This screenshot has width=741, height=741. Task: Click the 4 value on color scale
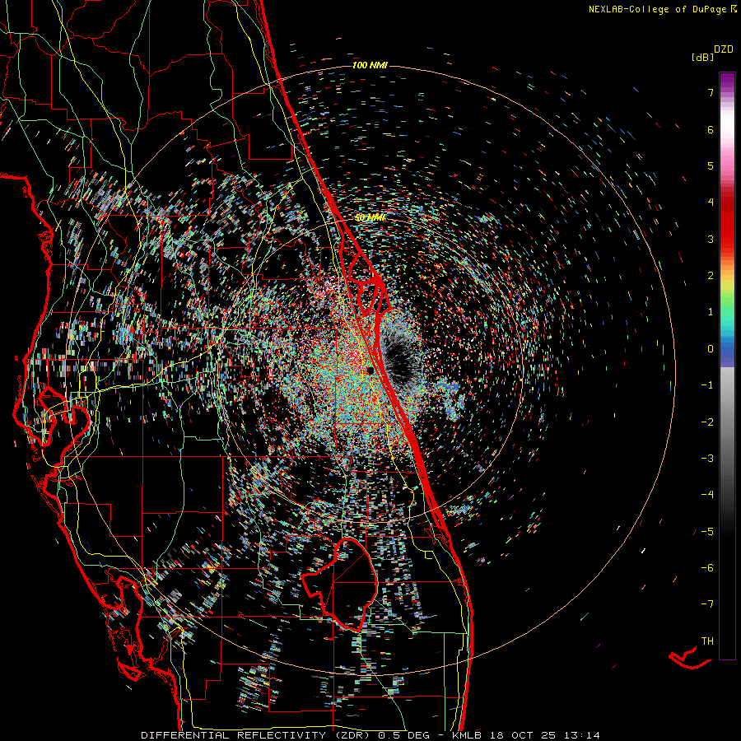click(711, 203)
